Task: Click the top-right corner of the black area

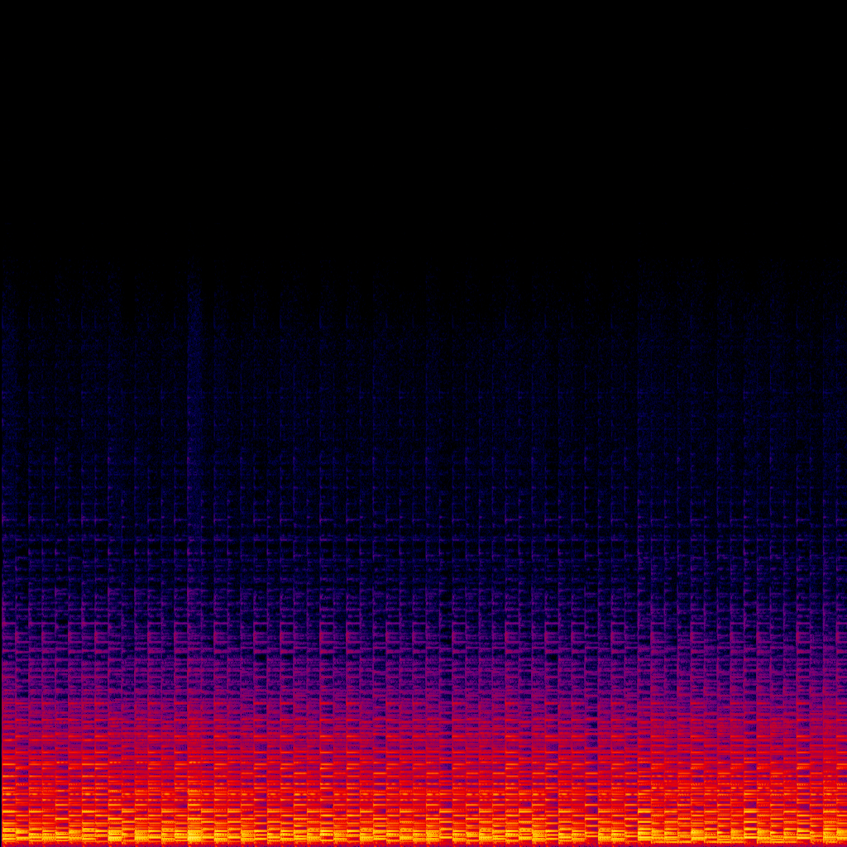Action: coord(844,2)
